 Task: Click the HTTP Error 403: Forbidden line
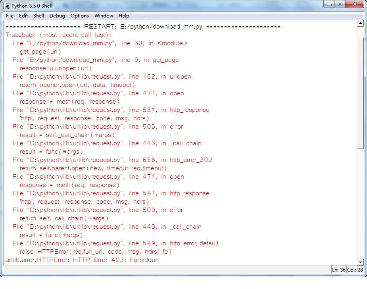[x=82, y=260]
